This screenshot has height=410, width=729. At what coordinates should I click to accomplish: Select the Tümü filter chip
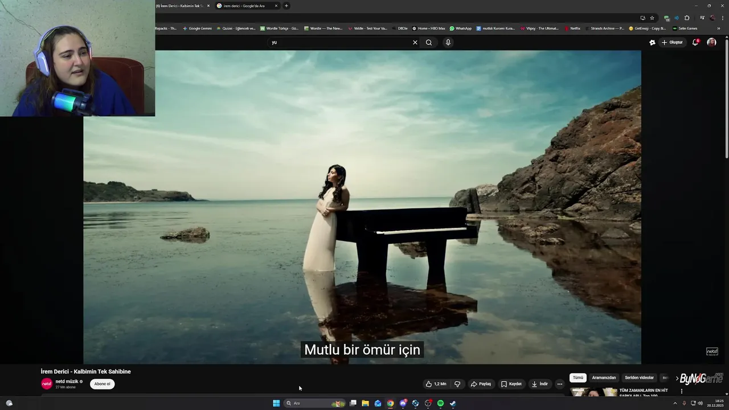578,378
